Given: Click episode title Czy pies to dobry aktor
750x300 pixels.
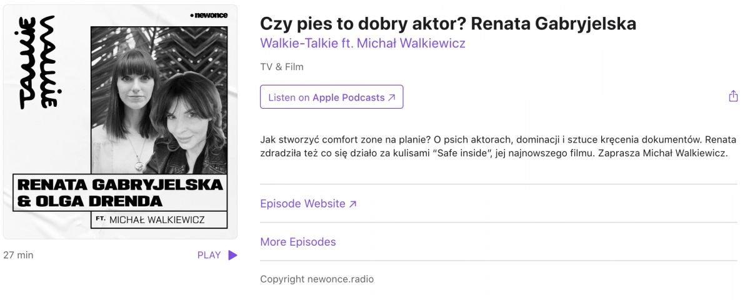Looking at the screenshot, I should [448, 23].
